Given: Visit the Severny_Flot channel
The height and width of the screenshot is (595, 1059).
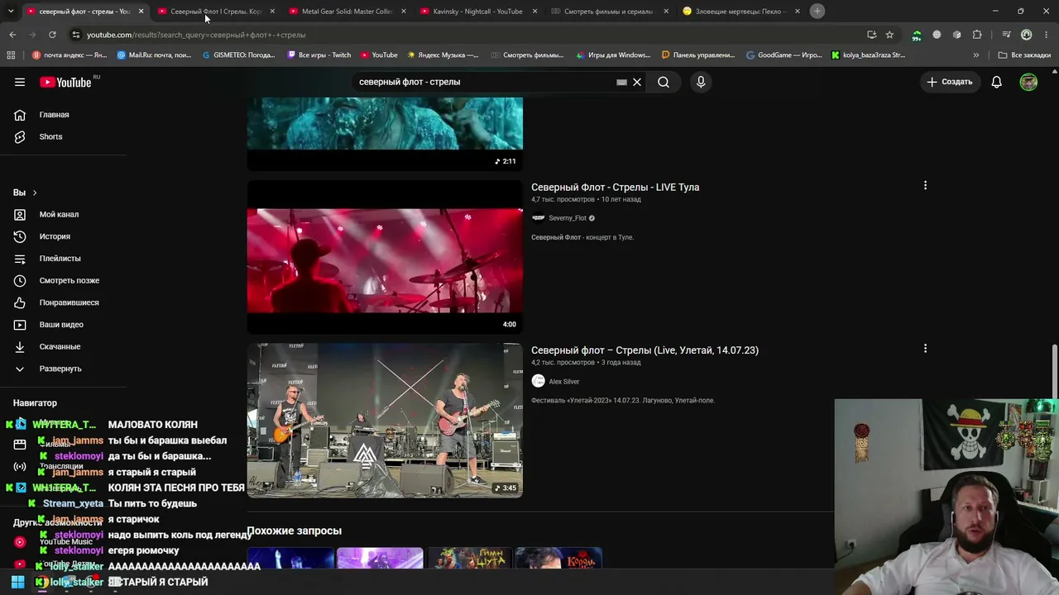Looking at the screenshot, I should coord(568,218).
